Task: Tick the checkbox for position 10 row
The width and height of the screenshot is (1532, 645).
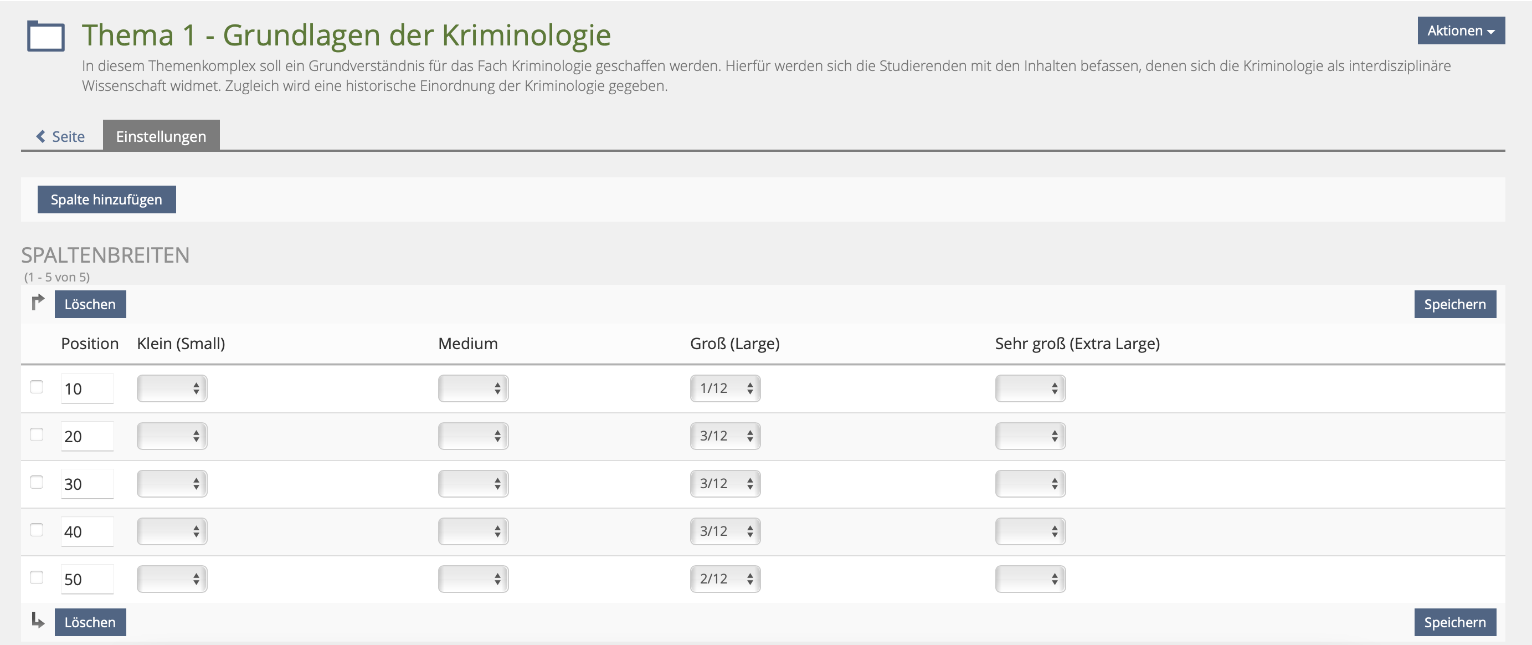Action: click(37, 387)
